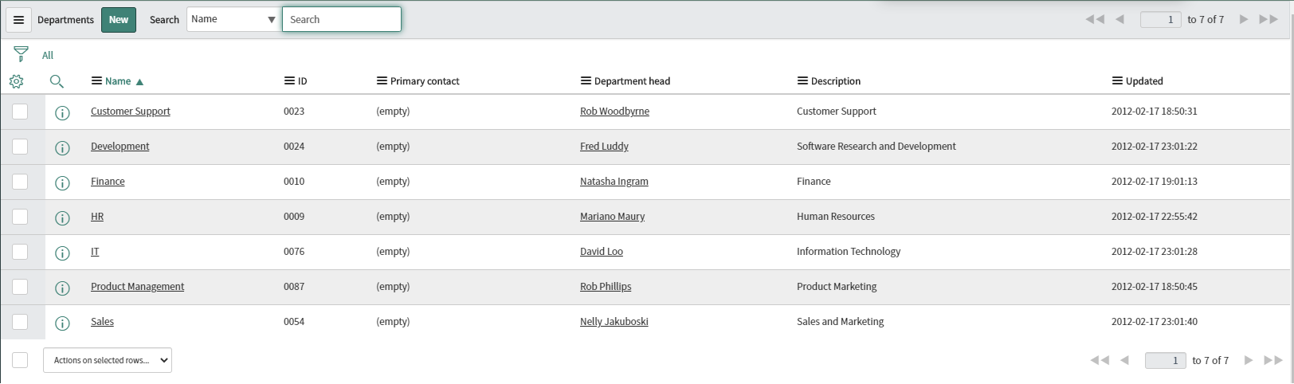Preview the Customer Support record info icon
The width and height of the screenshot is (1294, 384).
[62, 113]
